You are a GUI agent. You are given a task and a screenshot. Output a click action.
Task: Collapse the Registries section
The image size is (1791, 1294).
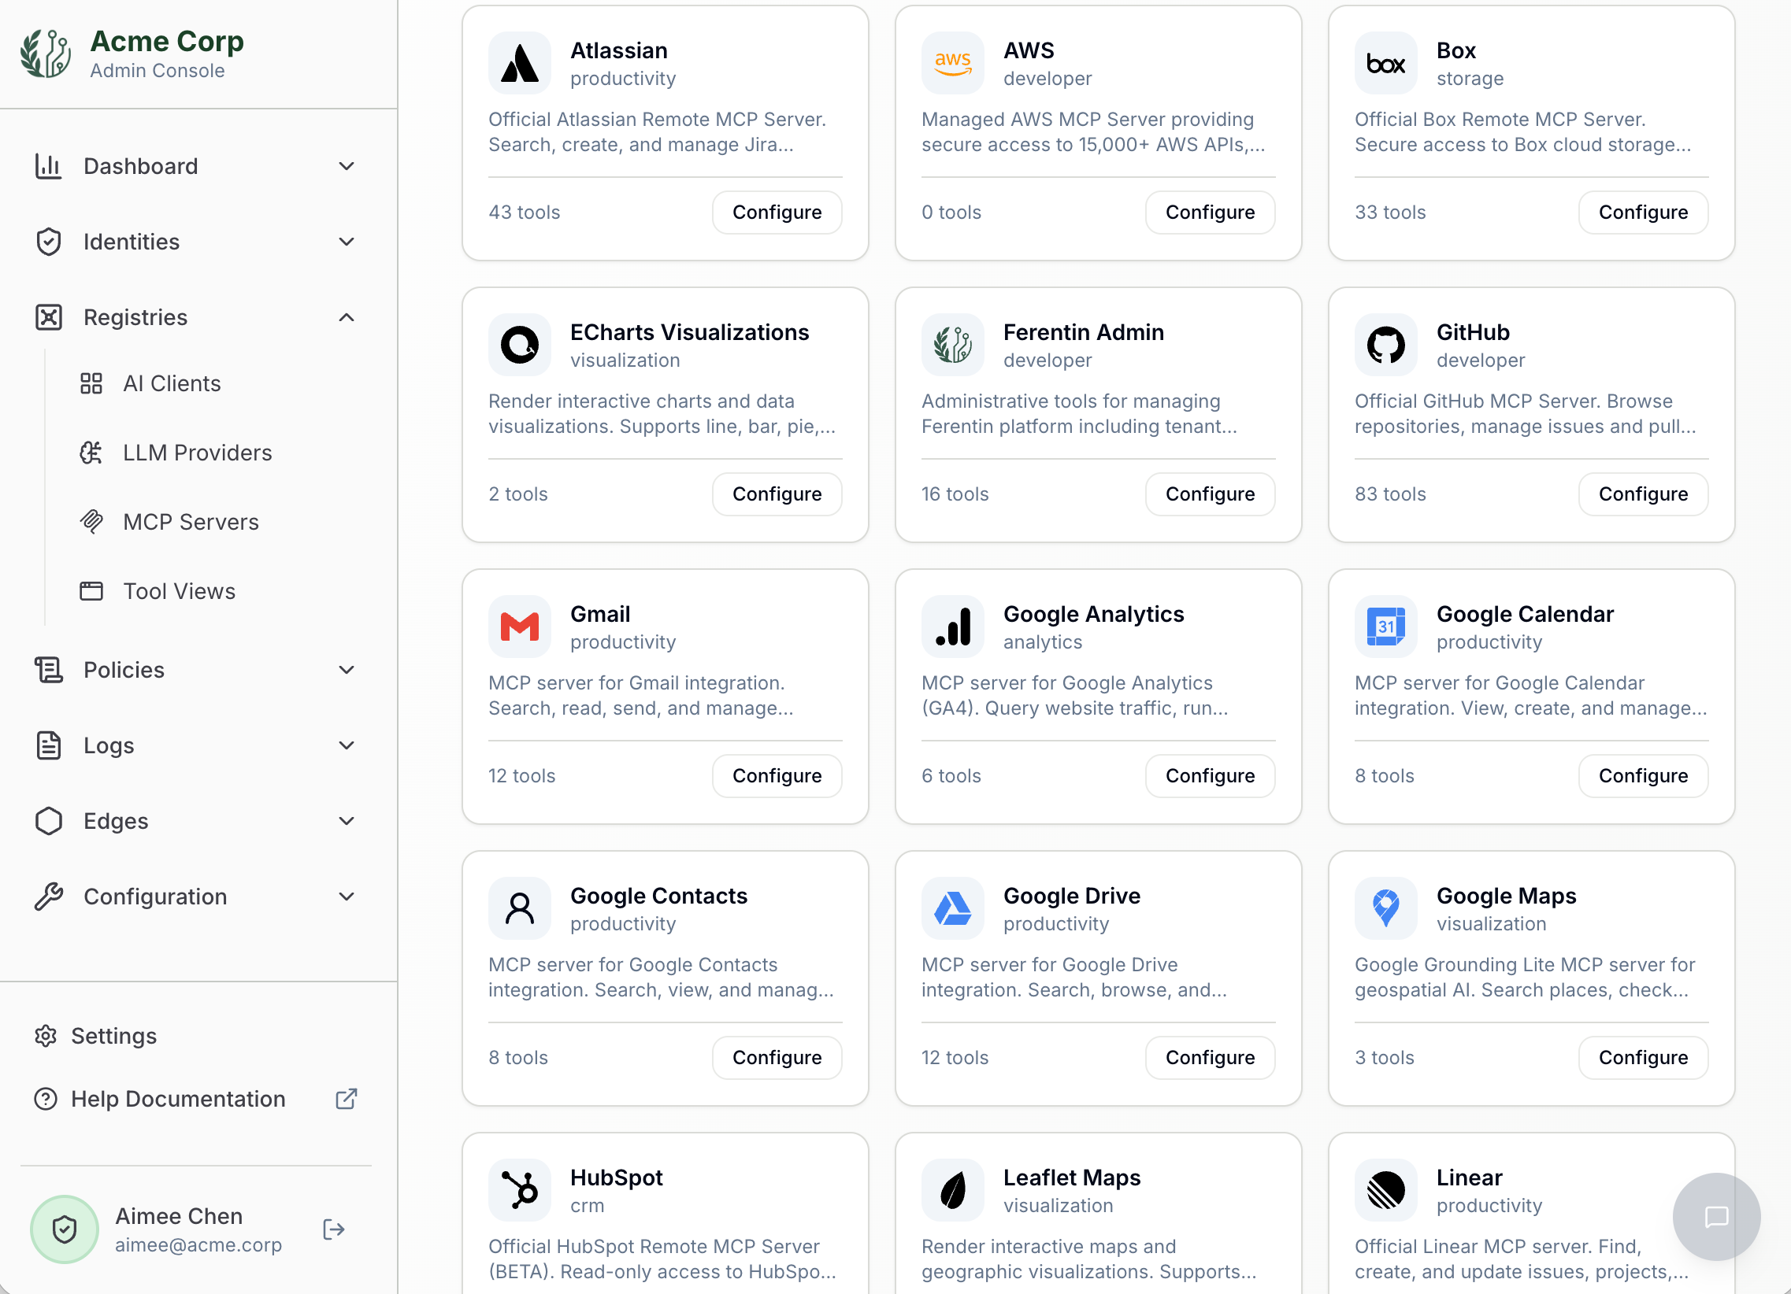click(346, 317)
